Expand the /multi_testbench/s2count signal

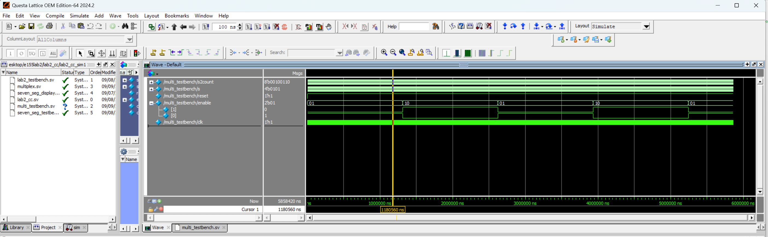pyautogui.click(x=151, y=82)
